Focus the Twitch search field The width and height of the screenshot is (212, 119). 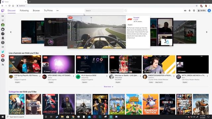pyautogui.click(x=104, y=11)
